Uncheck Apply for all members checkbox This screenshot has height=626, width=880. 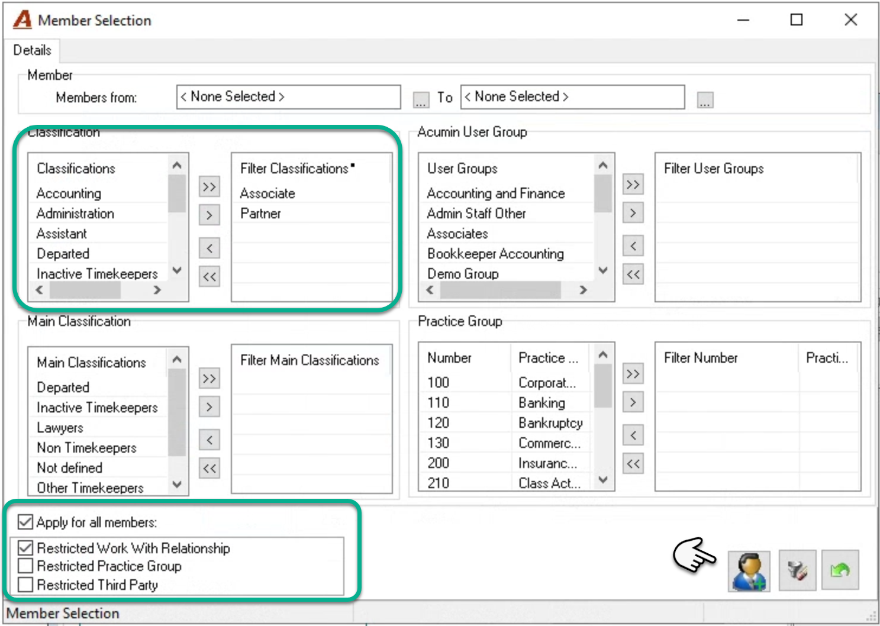tap(25, 522)
